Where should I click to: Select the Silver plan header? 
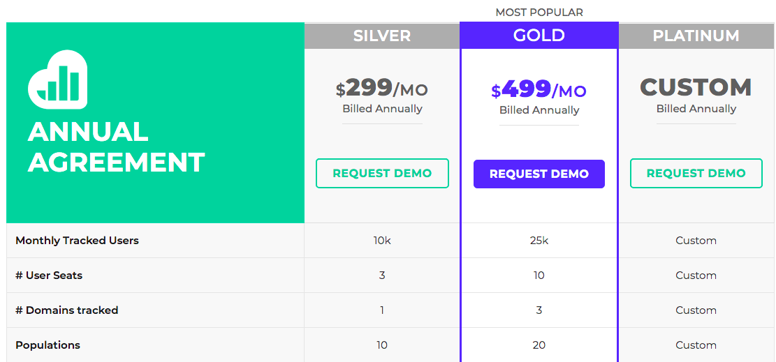click(x=382, y=36)
